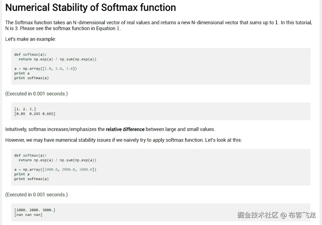Click "print softmax(a)" in the first code block
The height and width of the screenshot is (225, 322).
pos(31,78)
